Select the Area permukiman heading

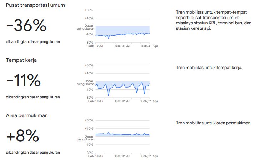(27, 115)
